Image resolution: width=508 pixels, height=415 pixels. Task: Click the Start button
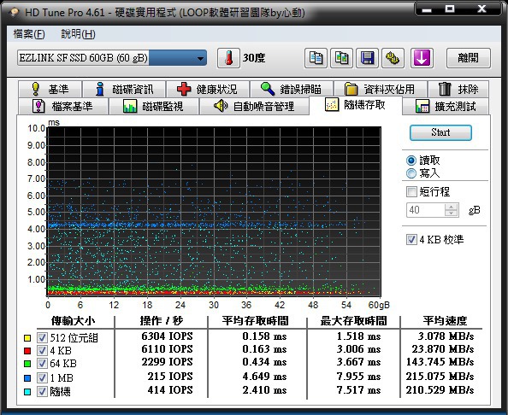pos(440,132)
